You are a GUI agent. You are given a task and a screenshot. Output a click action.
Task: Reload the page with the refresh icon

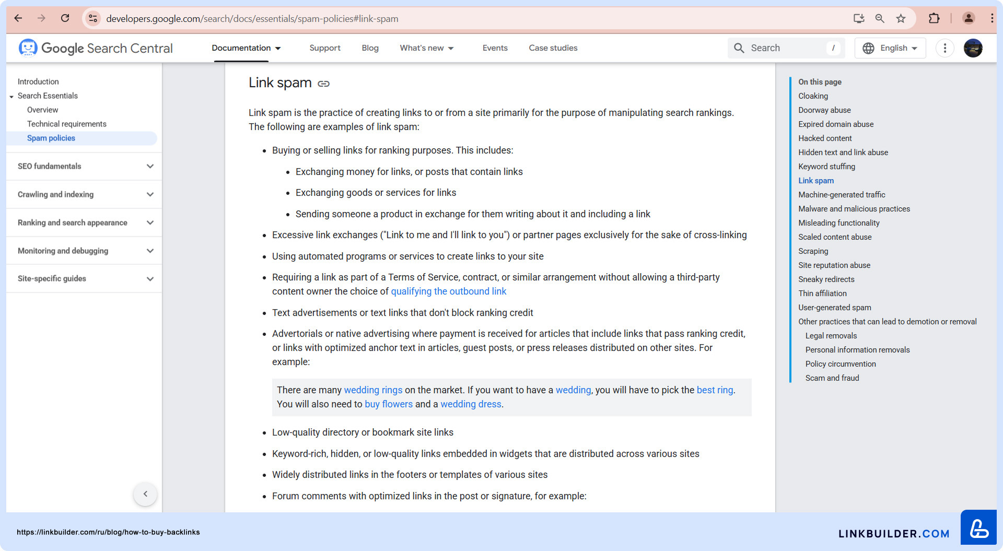[65, 18]
